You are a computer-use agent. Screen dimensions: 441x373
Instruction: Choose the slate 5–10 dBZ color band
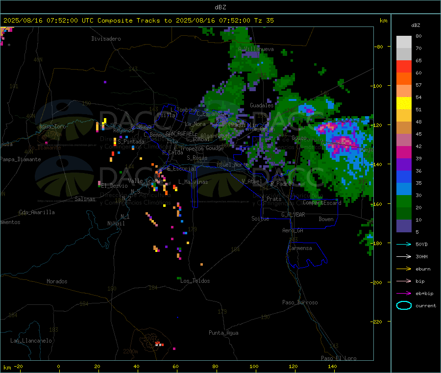click(x=404, y=226)
